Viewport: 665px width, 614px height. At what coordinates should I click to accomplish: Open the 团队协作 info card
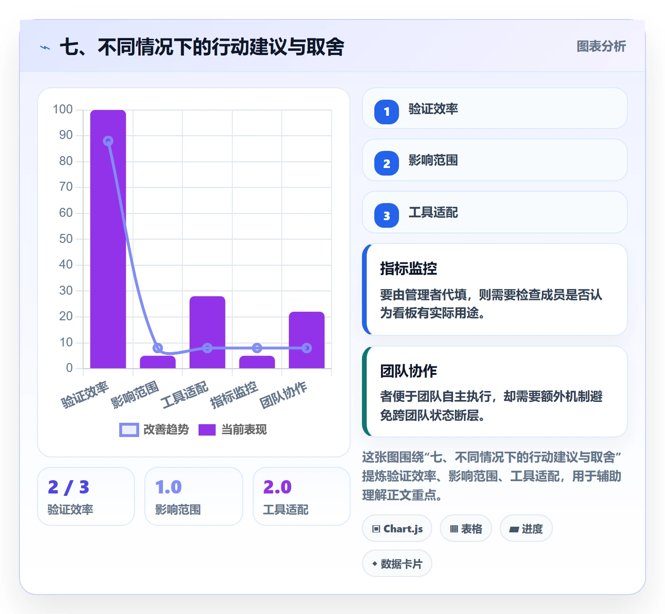point(495,391)
